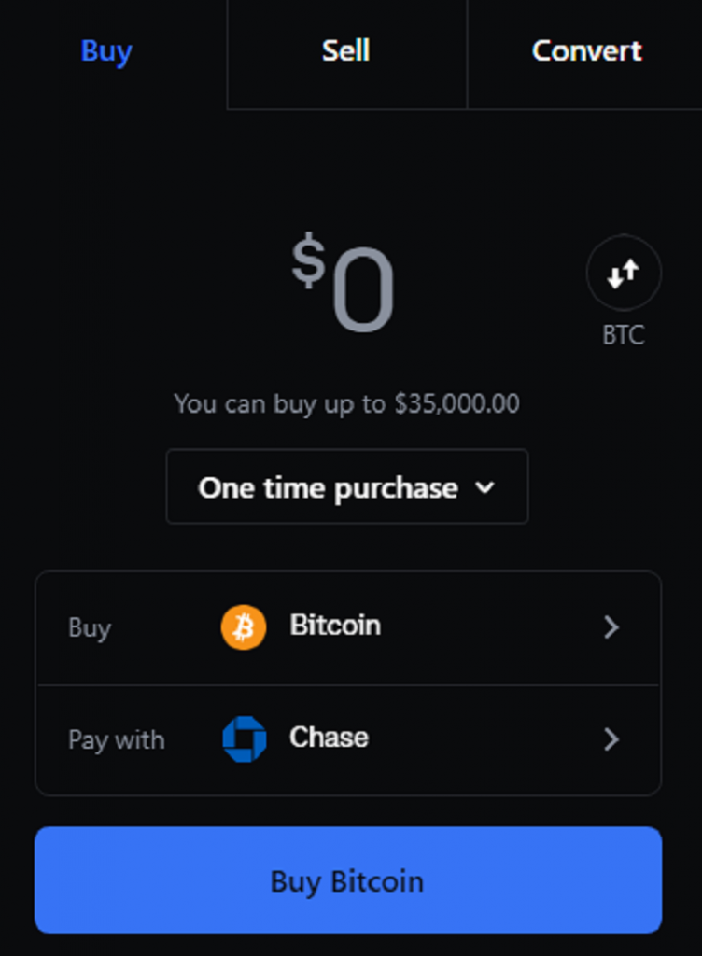Screen dimensions: 702x956
Task: Open asset selection via Bitcoin row chevron
Action: (611, 627)
